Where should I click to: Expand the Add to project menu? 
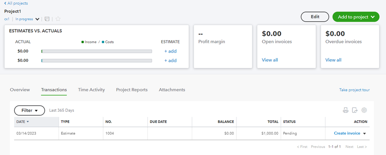coord(355,17)
